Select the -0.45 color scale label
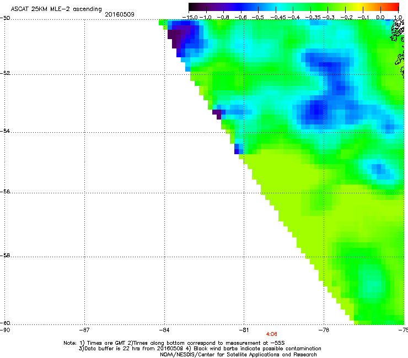Image resolution: width=408 pixels, height=358 pixels. pyautogui.click(x=278, y=18)
